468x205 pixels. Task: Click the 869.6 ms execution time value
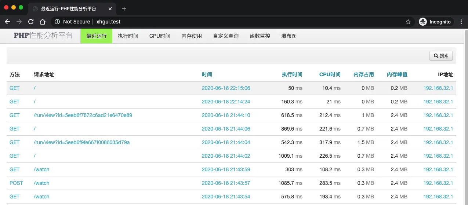[x=292, y=129]
